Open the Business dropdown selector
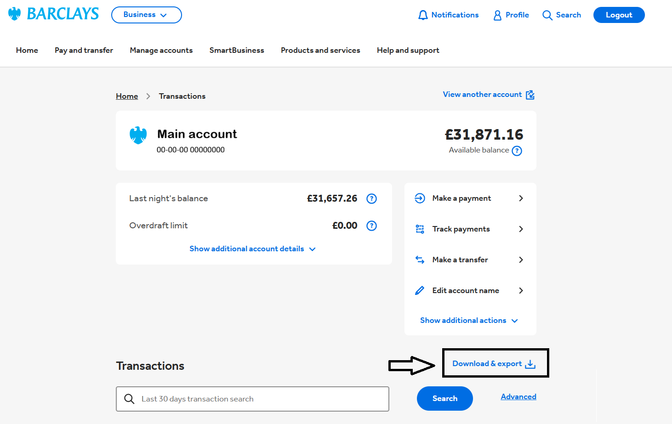Viewport: 672px width, 424px height. coord(147,15)
